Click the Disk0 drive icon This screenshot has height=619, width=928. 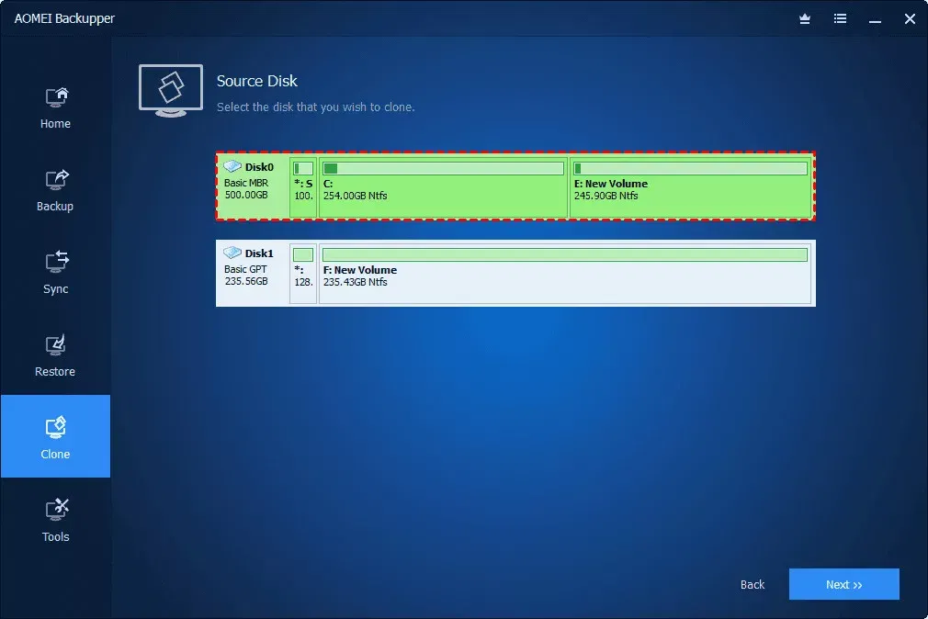pos(232,166)
